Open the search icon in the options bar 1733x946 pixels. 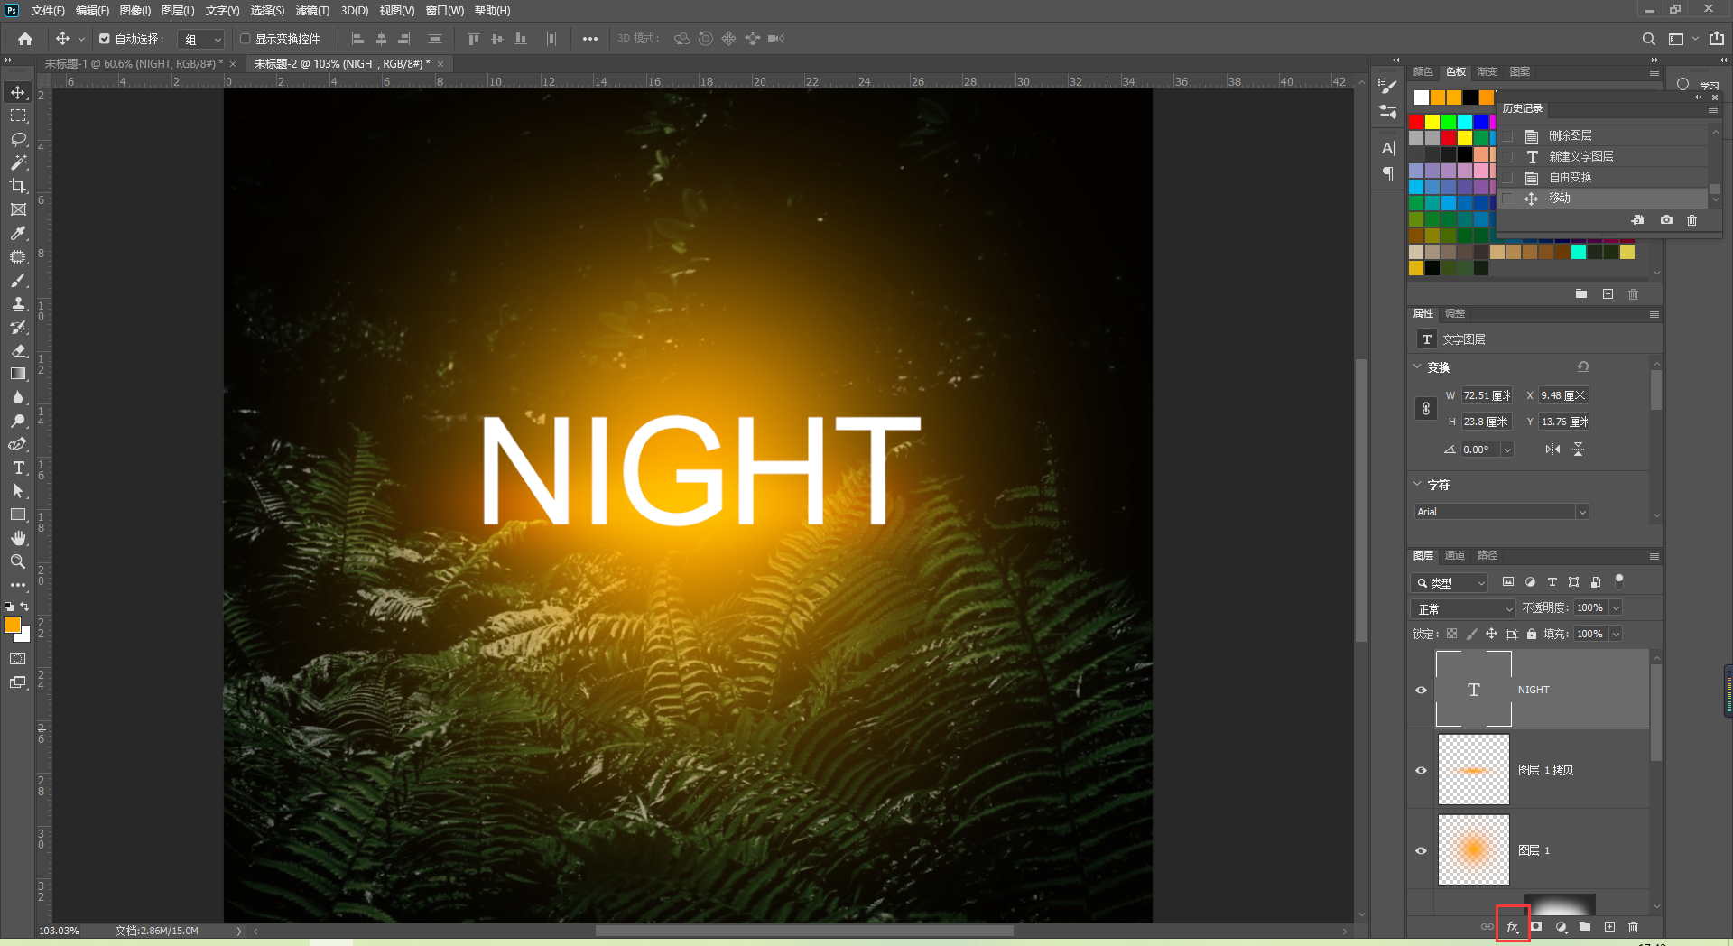[1649, 39]
